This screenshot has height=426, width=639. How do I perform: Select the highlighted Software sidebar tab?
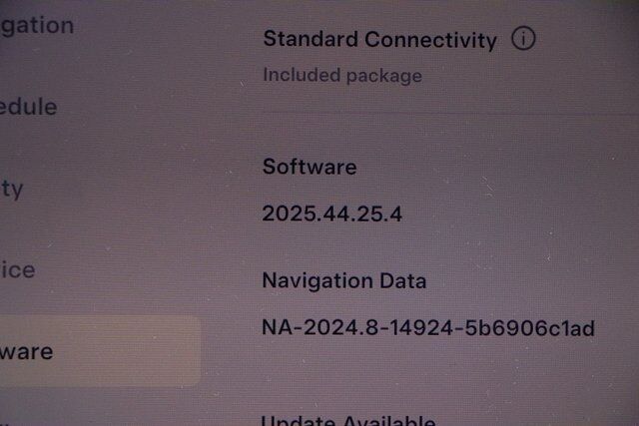click(100, 351)
